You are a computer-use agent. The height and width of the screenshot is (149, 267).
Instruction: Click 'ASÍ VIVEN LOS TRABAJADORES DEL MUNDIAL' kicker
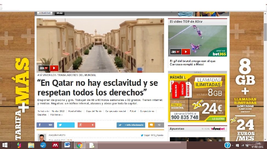[x=67, y=75]
